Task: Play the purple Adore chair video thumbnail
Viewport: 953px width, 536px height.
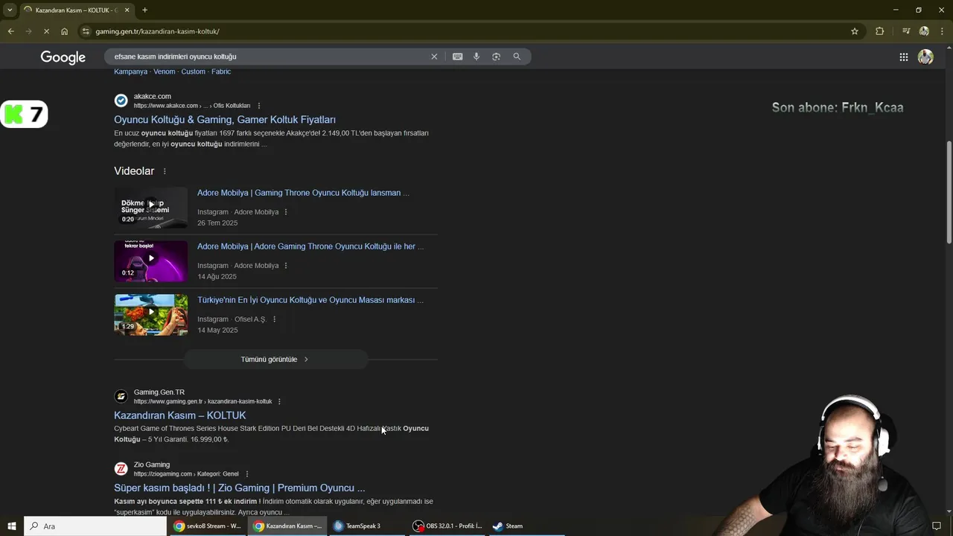Action: coord(150,261)
